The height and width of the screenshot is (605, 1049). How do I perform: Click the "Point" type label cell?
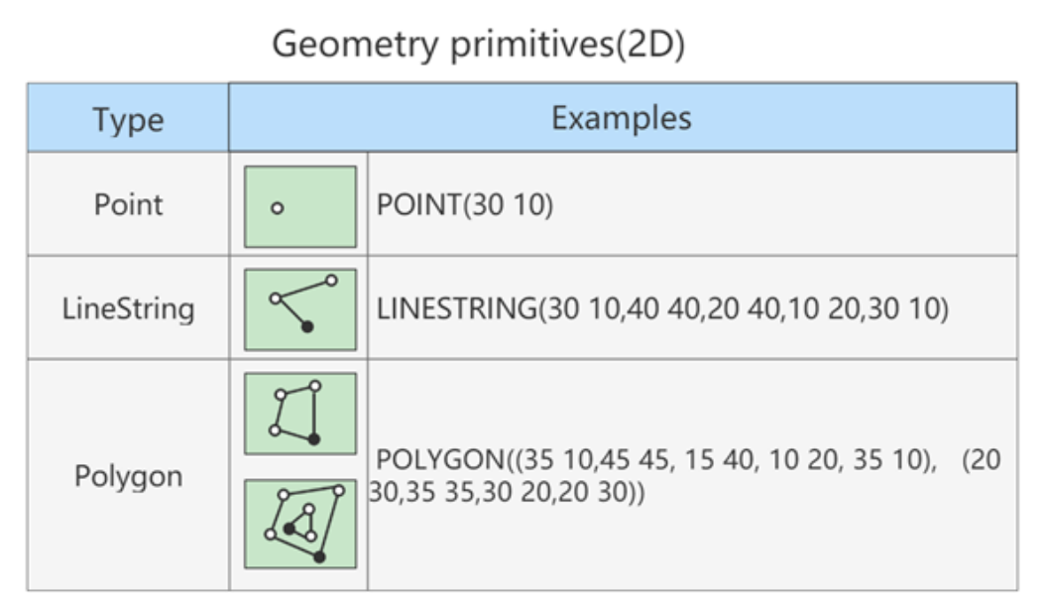click(x=128, y=204)
